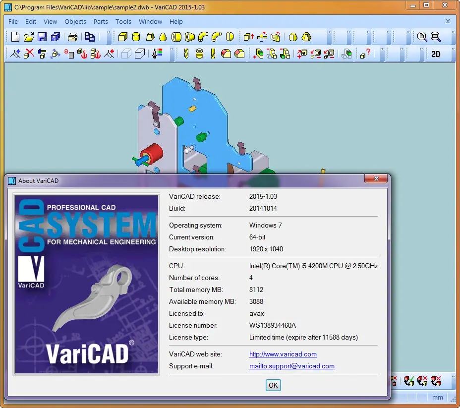
Task: Open the http://www.varicad.com link
Action: 283,354
